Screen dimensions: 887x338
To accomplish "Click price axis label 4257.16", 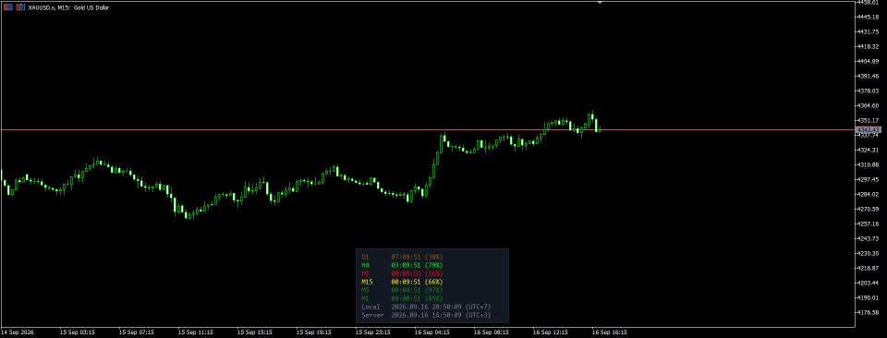I will 869,223.
